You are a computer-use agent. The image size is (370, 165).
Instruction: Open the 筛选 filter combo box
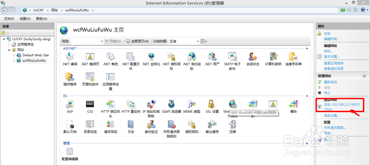tap(87, 41)
